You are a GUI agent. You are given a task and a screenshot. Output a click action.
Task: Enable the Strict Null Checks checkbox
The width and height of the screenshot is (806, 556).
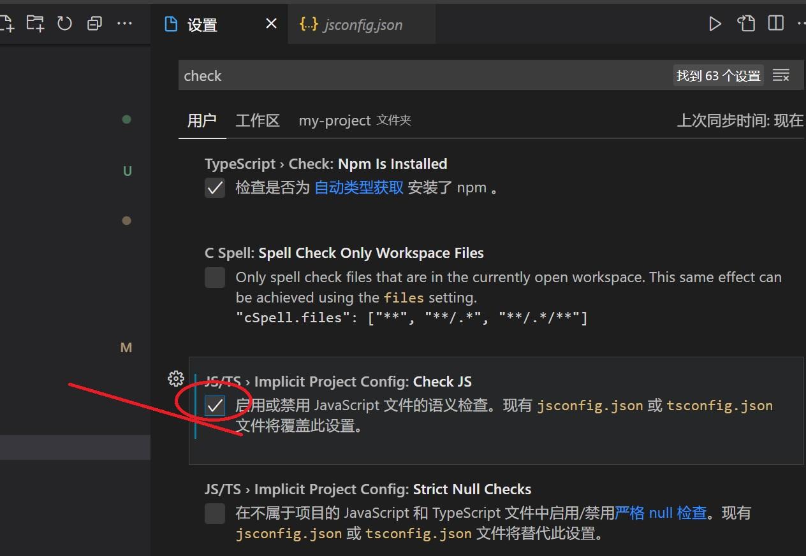pyautogui.click(x=215, y=513)
